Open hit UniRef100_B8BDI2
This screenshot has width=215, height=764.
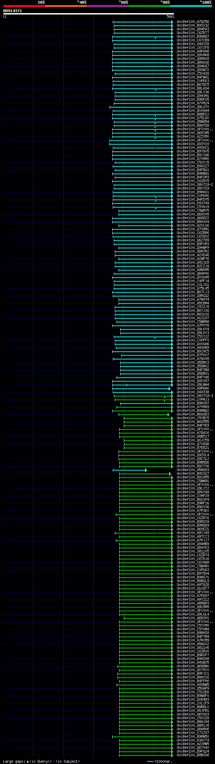click(x=193, y=114)
